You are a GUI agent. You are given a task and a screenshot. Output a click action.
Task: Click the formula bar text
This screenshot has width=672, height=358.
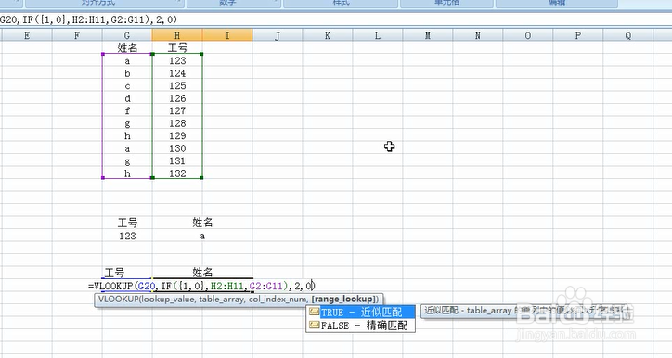[88, 19]
